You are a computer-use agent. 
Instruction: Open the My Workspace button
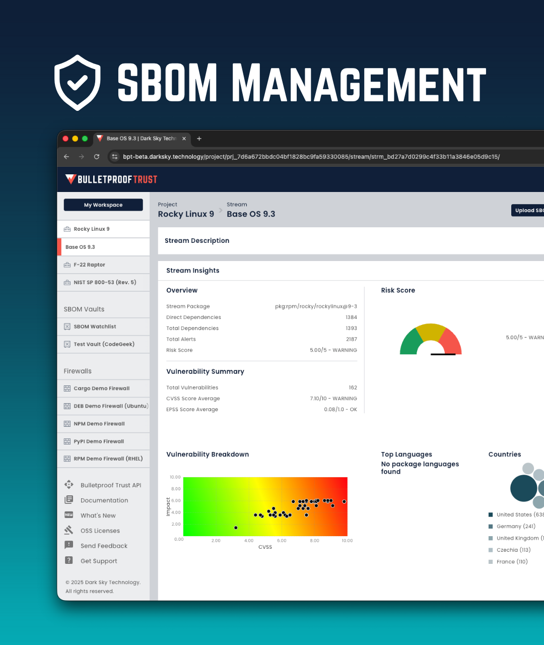pyautogui.click(x=103, y=205)
